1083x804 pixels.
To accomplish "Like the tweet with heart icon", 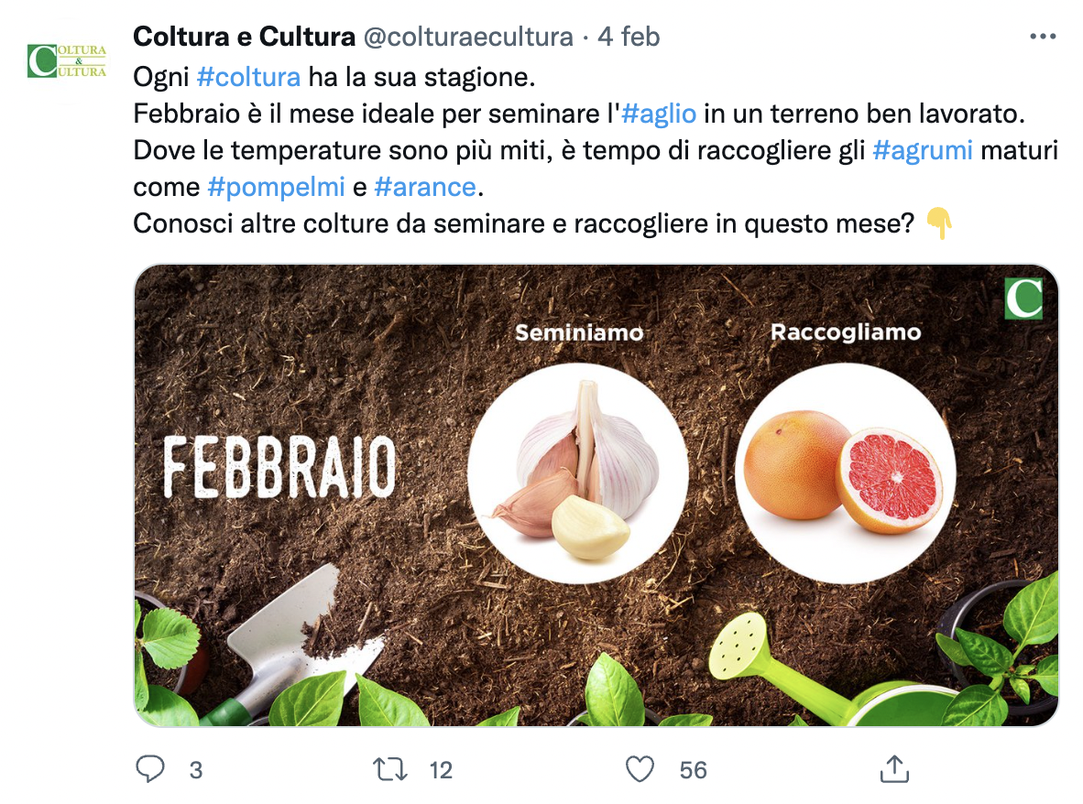I will click(640, 769).
